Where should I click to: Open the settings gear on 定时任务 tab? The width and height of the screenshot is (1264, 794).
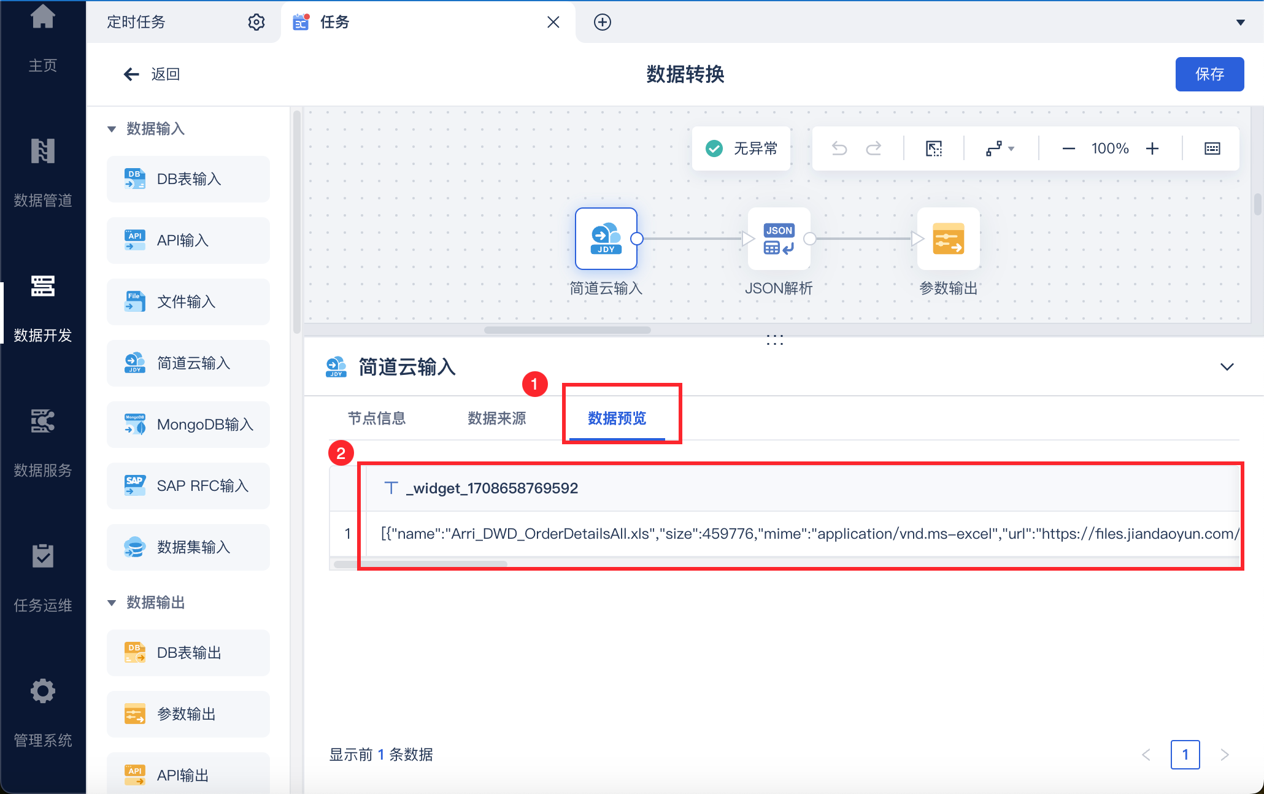[x=256, y=22]
